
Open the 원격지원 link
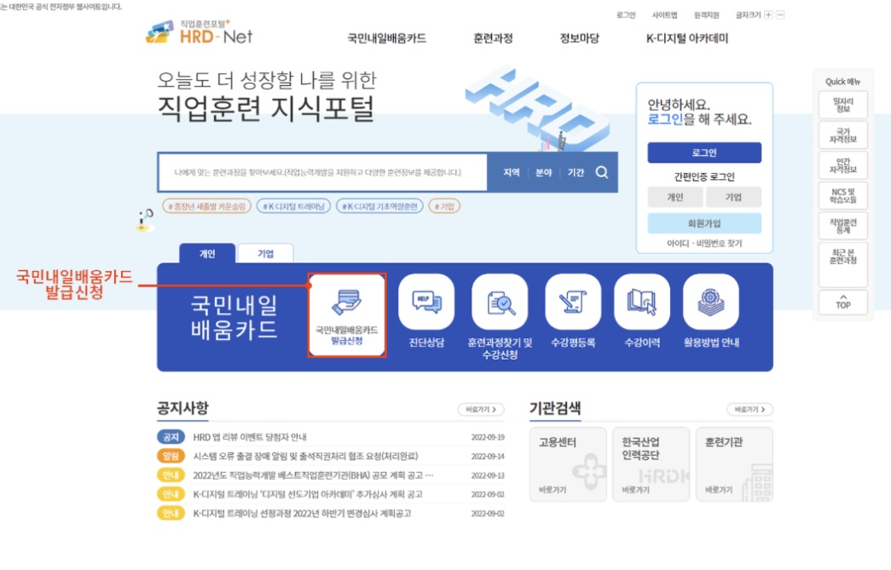click(706, 14)
